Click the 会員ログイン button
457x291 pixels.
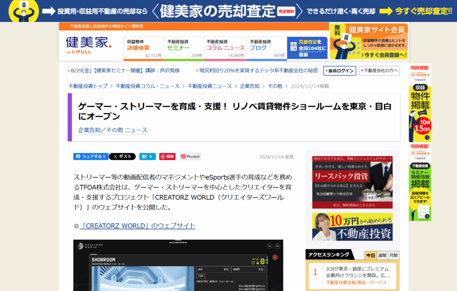(340, 71)
